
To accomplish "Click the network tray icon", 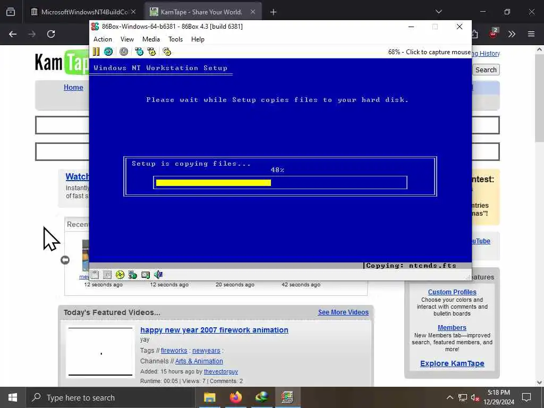I will click(x=463, y=398).
